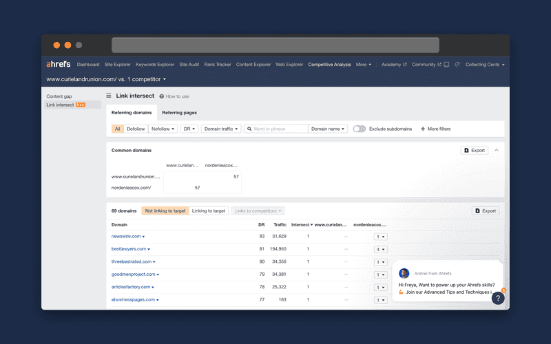The width and height of the screenshot is (551, 344).
Task: Open the hamburger menu beside Link intersect
Action: pyautogui.click(x=109, y=96)
